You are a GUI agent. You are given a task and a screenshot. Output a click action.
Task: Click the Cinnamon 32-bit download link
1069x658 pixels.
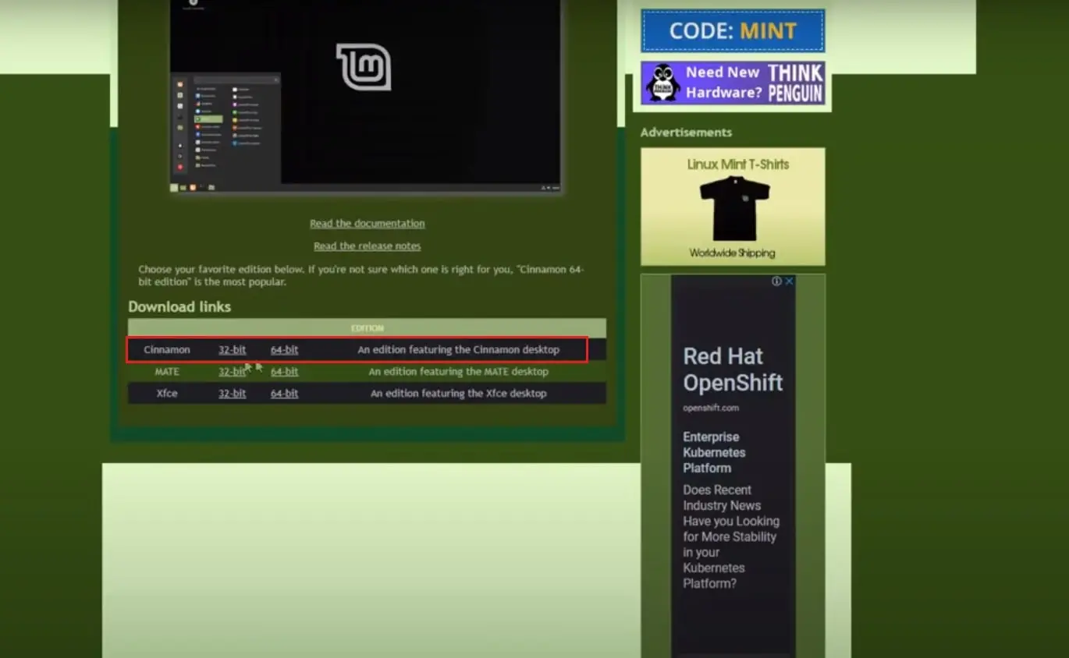coord(232,350)
